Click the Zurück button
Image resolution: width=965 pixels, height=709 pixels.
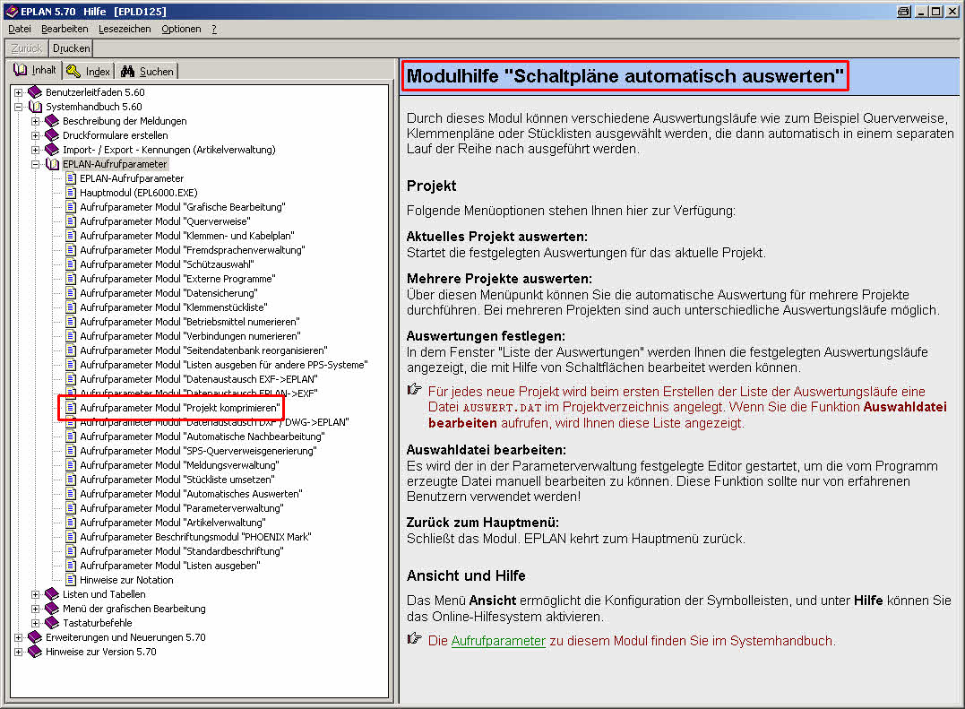pos(27,48)
